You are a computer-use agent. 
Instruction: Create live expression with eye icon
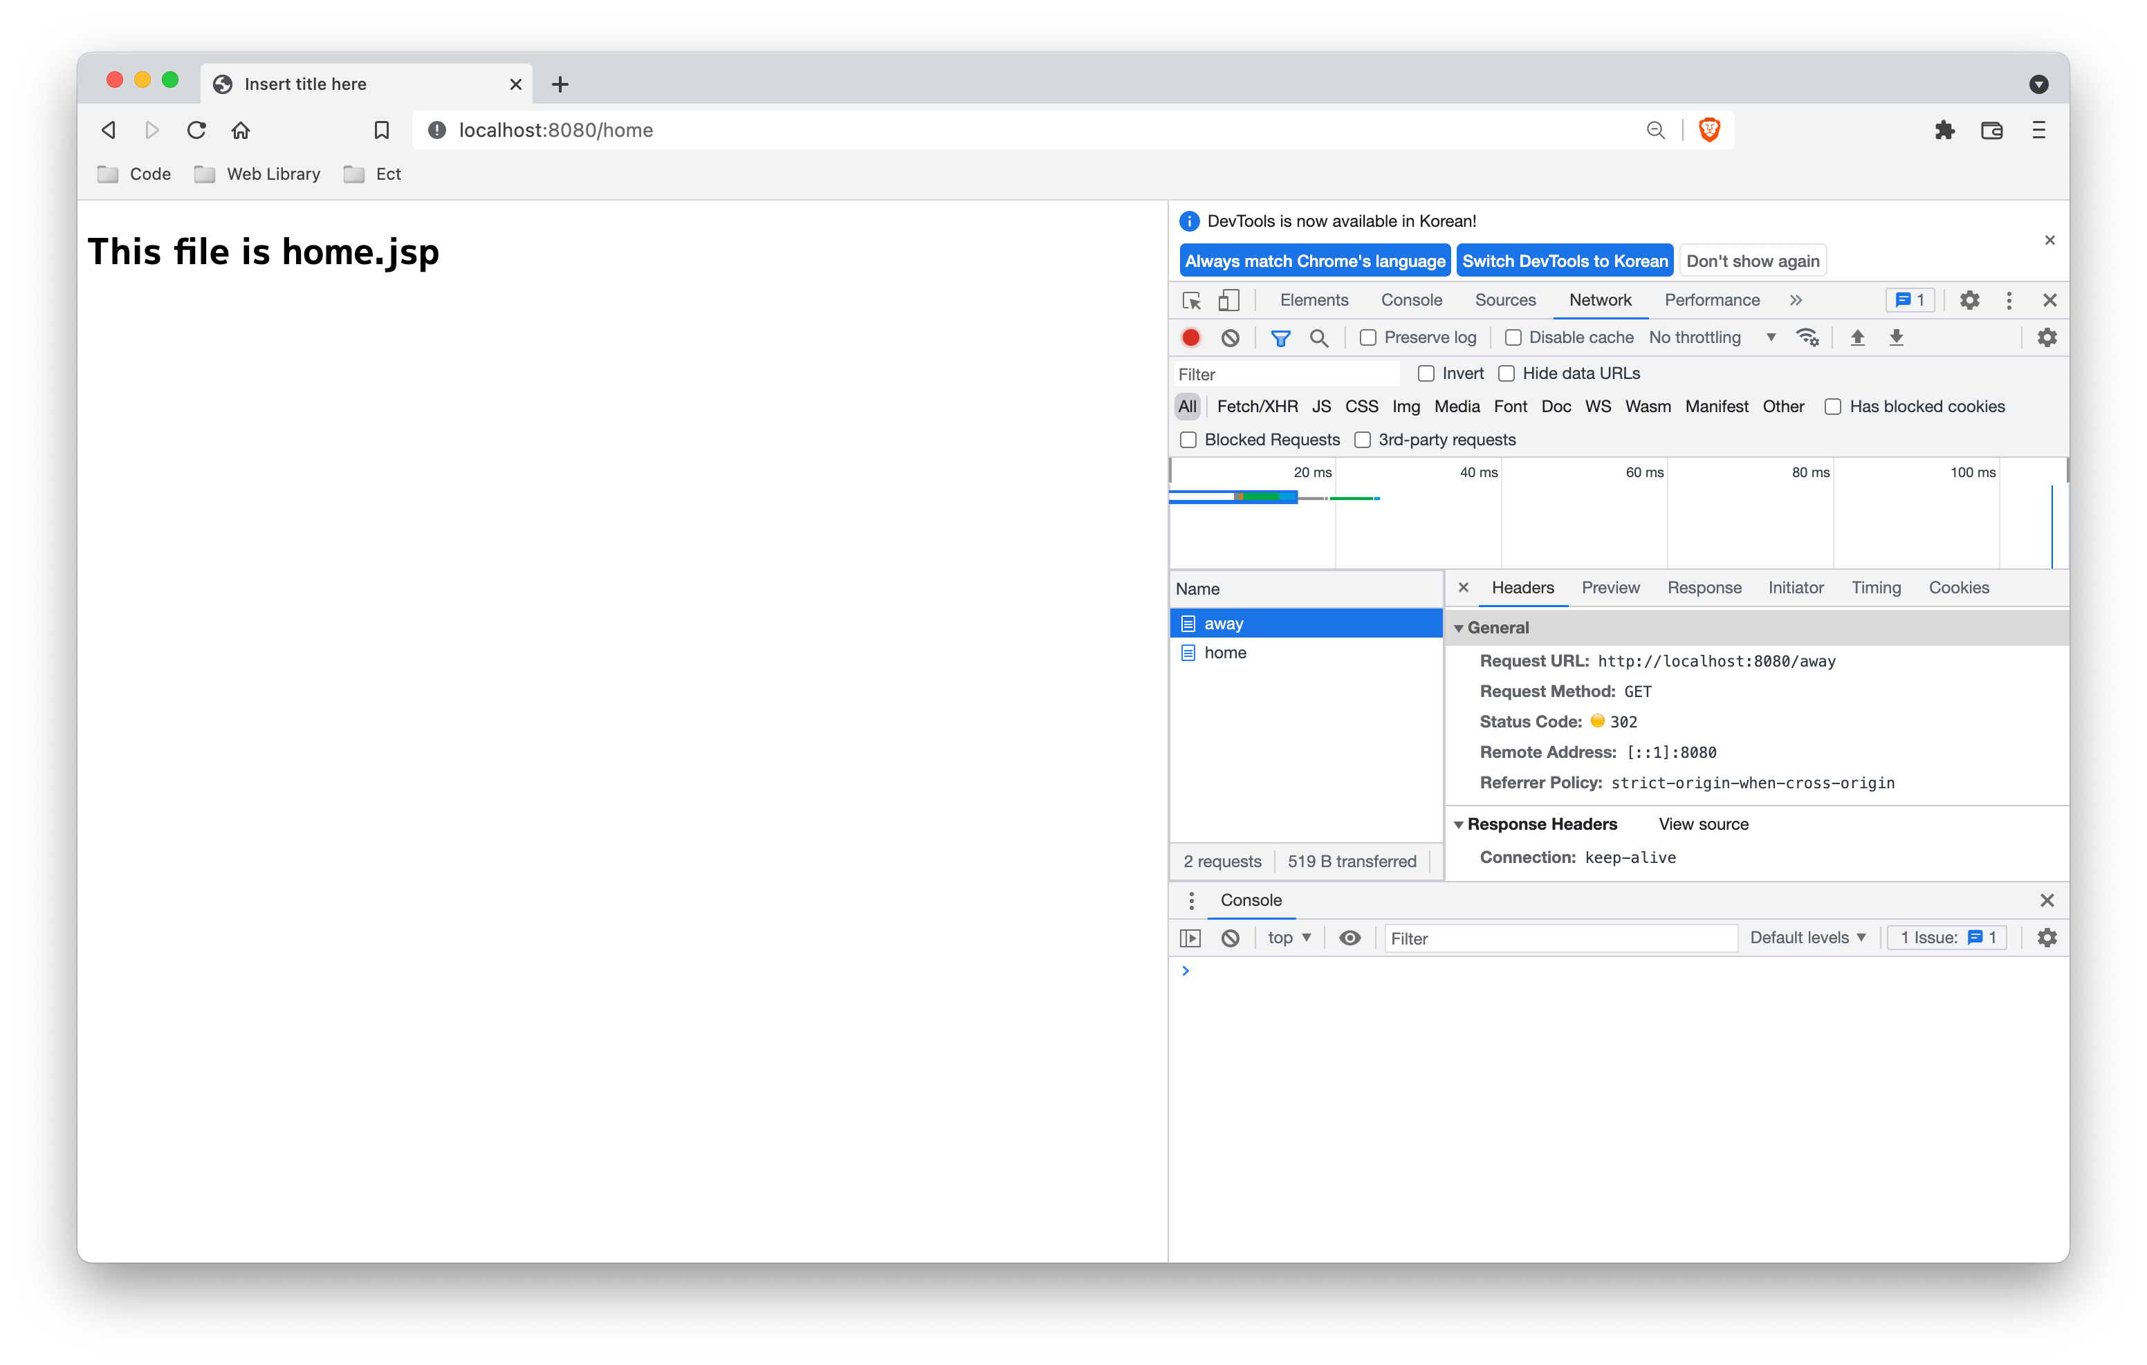(1350, 938)
